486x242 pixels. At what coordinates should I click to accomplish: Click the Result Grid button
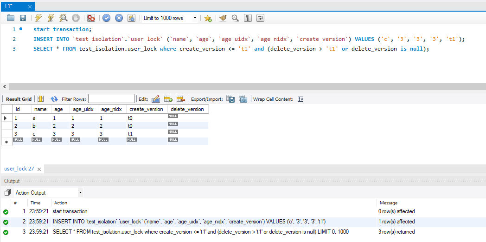19,99
